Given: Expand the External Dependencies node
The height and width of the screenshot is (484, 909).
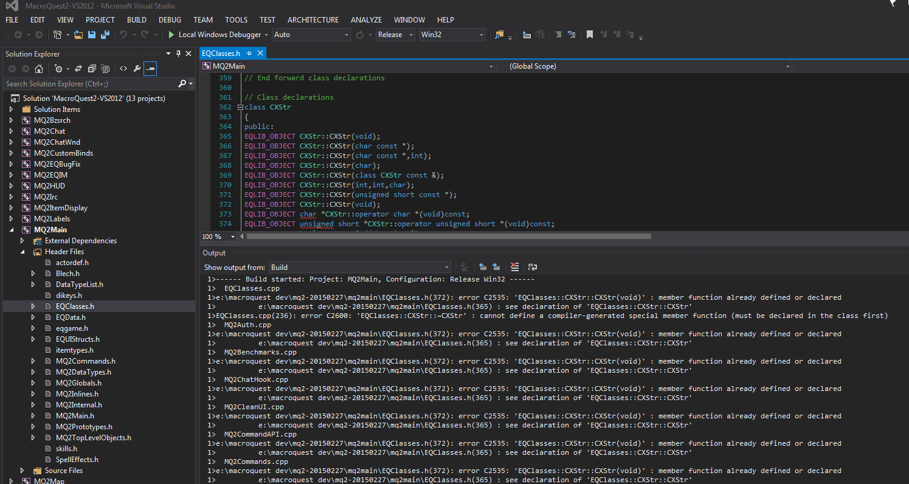Looking at the screenshot, I should coord(22,241).
